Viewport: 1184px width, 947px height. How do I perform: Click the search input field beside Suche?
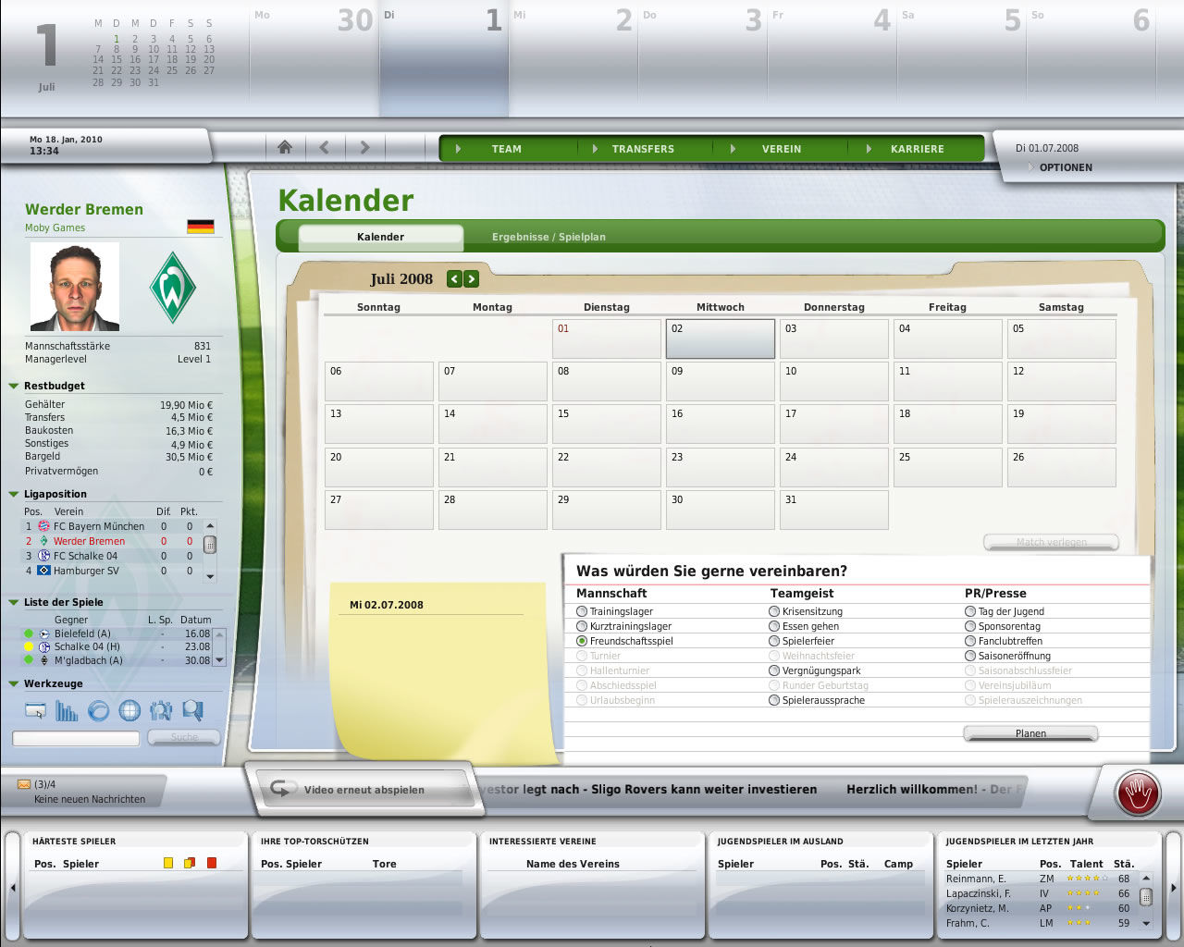(76, 738)
